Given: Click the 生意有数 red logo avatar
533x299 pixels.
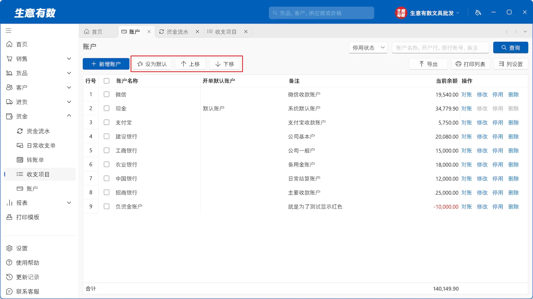Looking at the screenshot, I should pyautogui.click(x=401, y=13).
